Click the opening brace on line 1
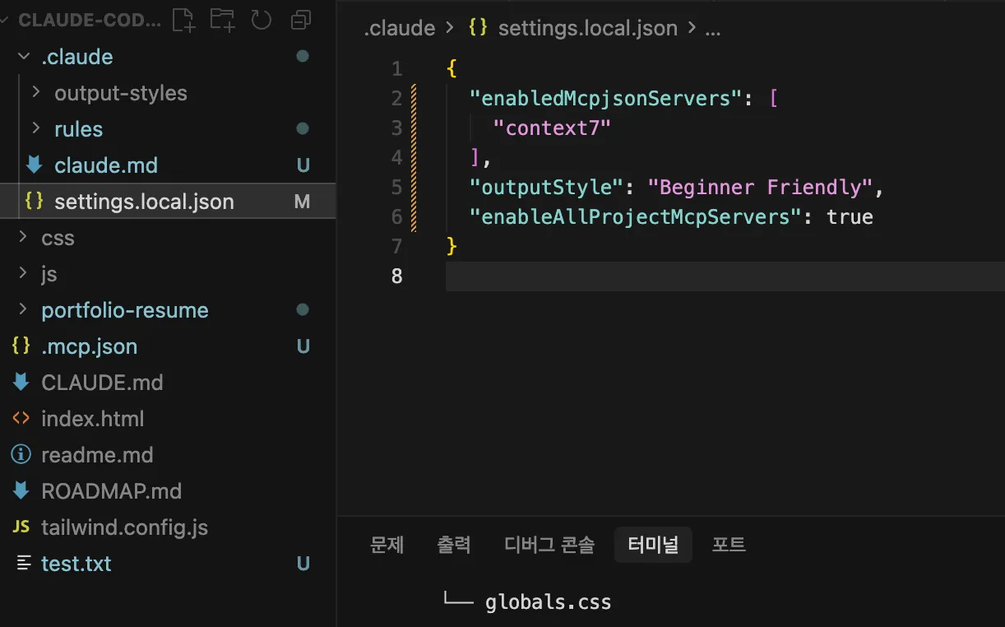This screenshot has width=1005, height=627. point(452,68)
